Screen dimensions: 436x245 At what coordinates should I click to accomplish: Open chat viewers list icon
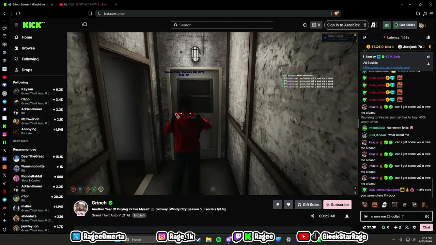coord(428,37)
